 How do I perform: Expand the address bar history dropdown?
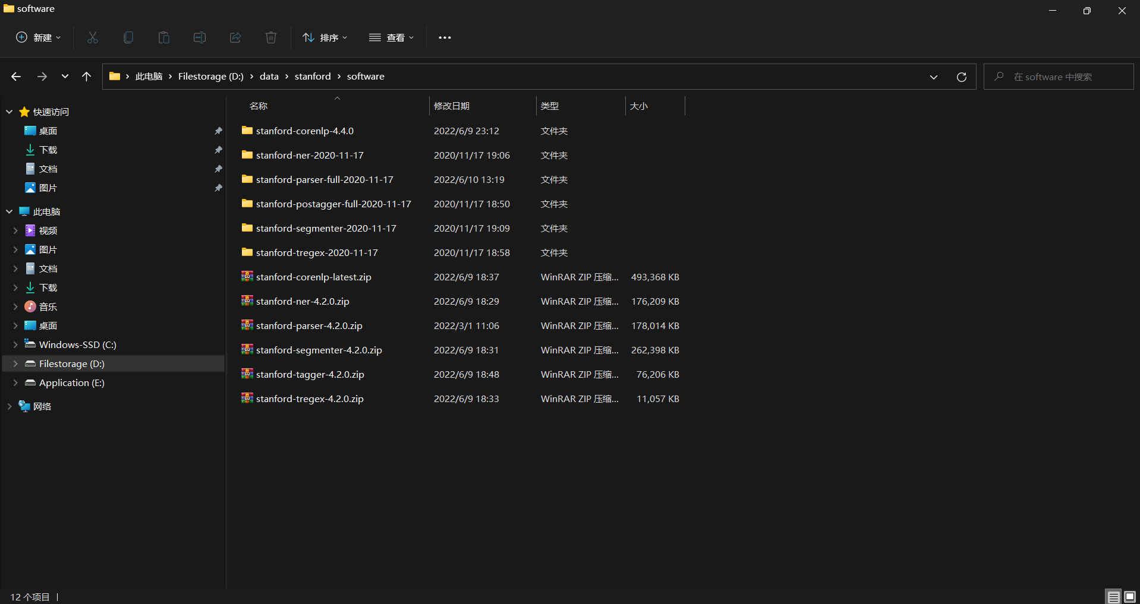pyautogui.click(x=934, y=77)
